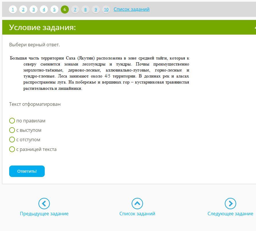Go to task number 7

75,9
